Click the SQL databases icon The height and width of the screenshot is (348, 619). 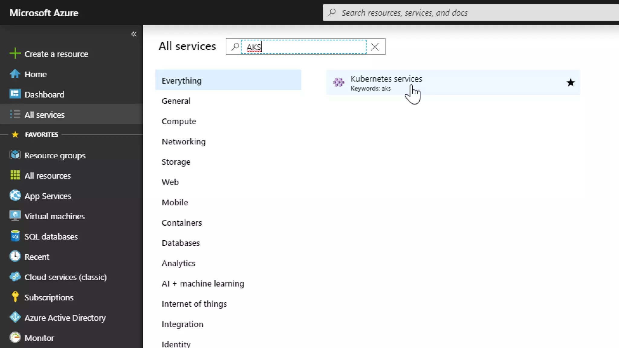click(15, 236)
